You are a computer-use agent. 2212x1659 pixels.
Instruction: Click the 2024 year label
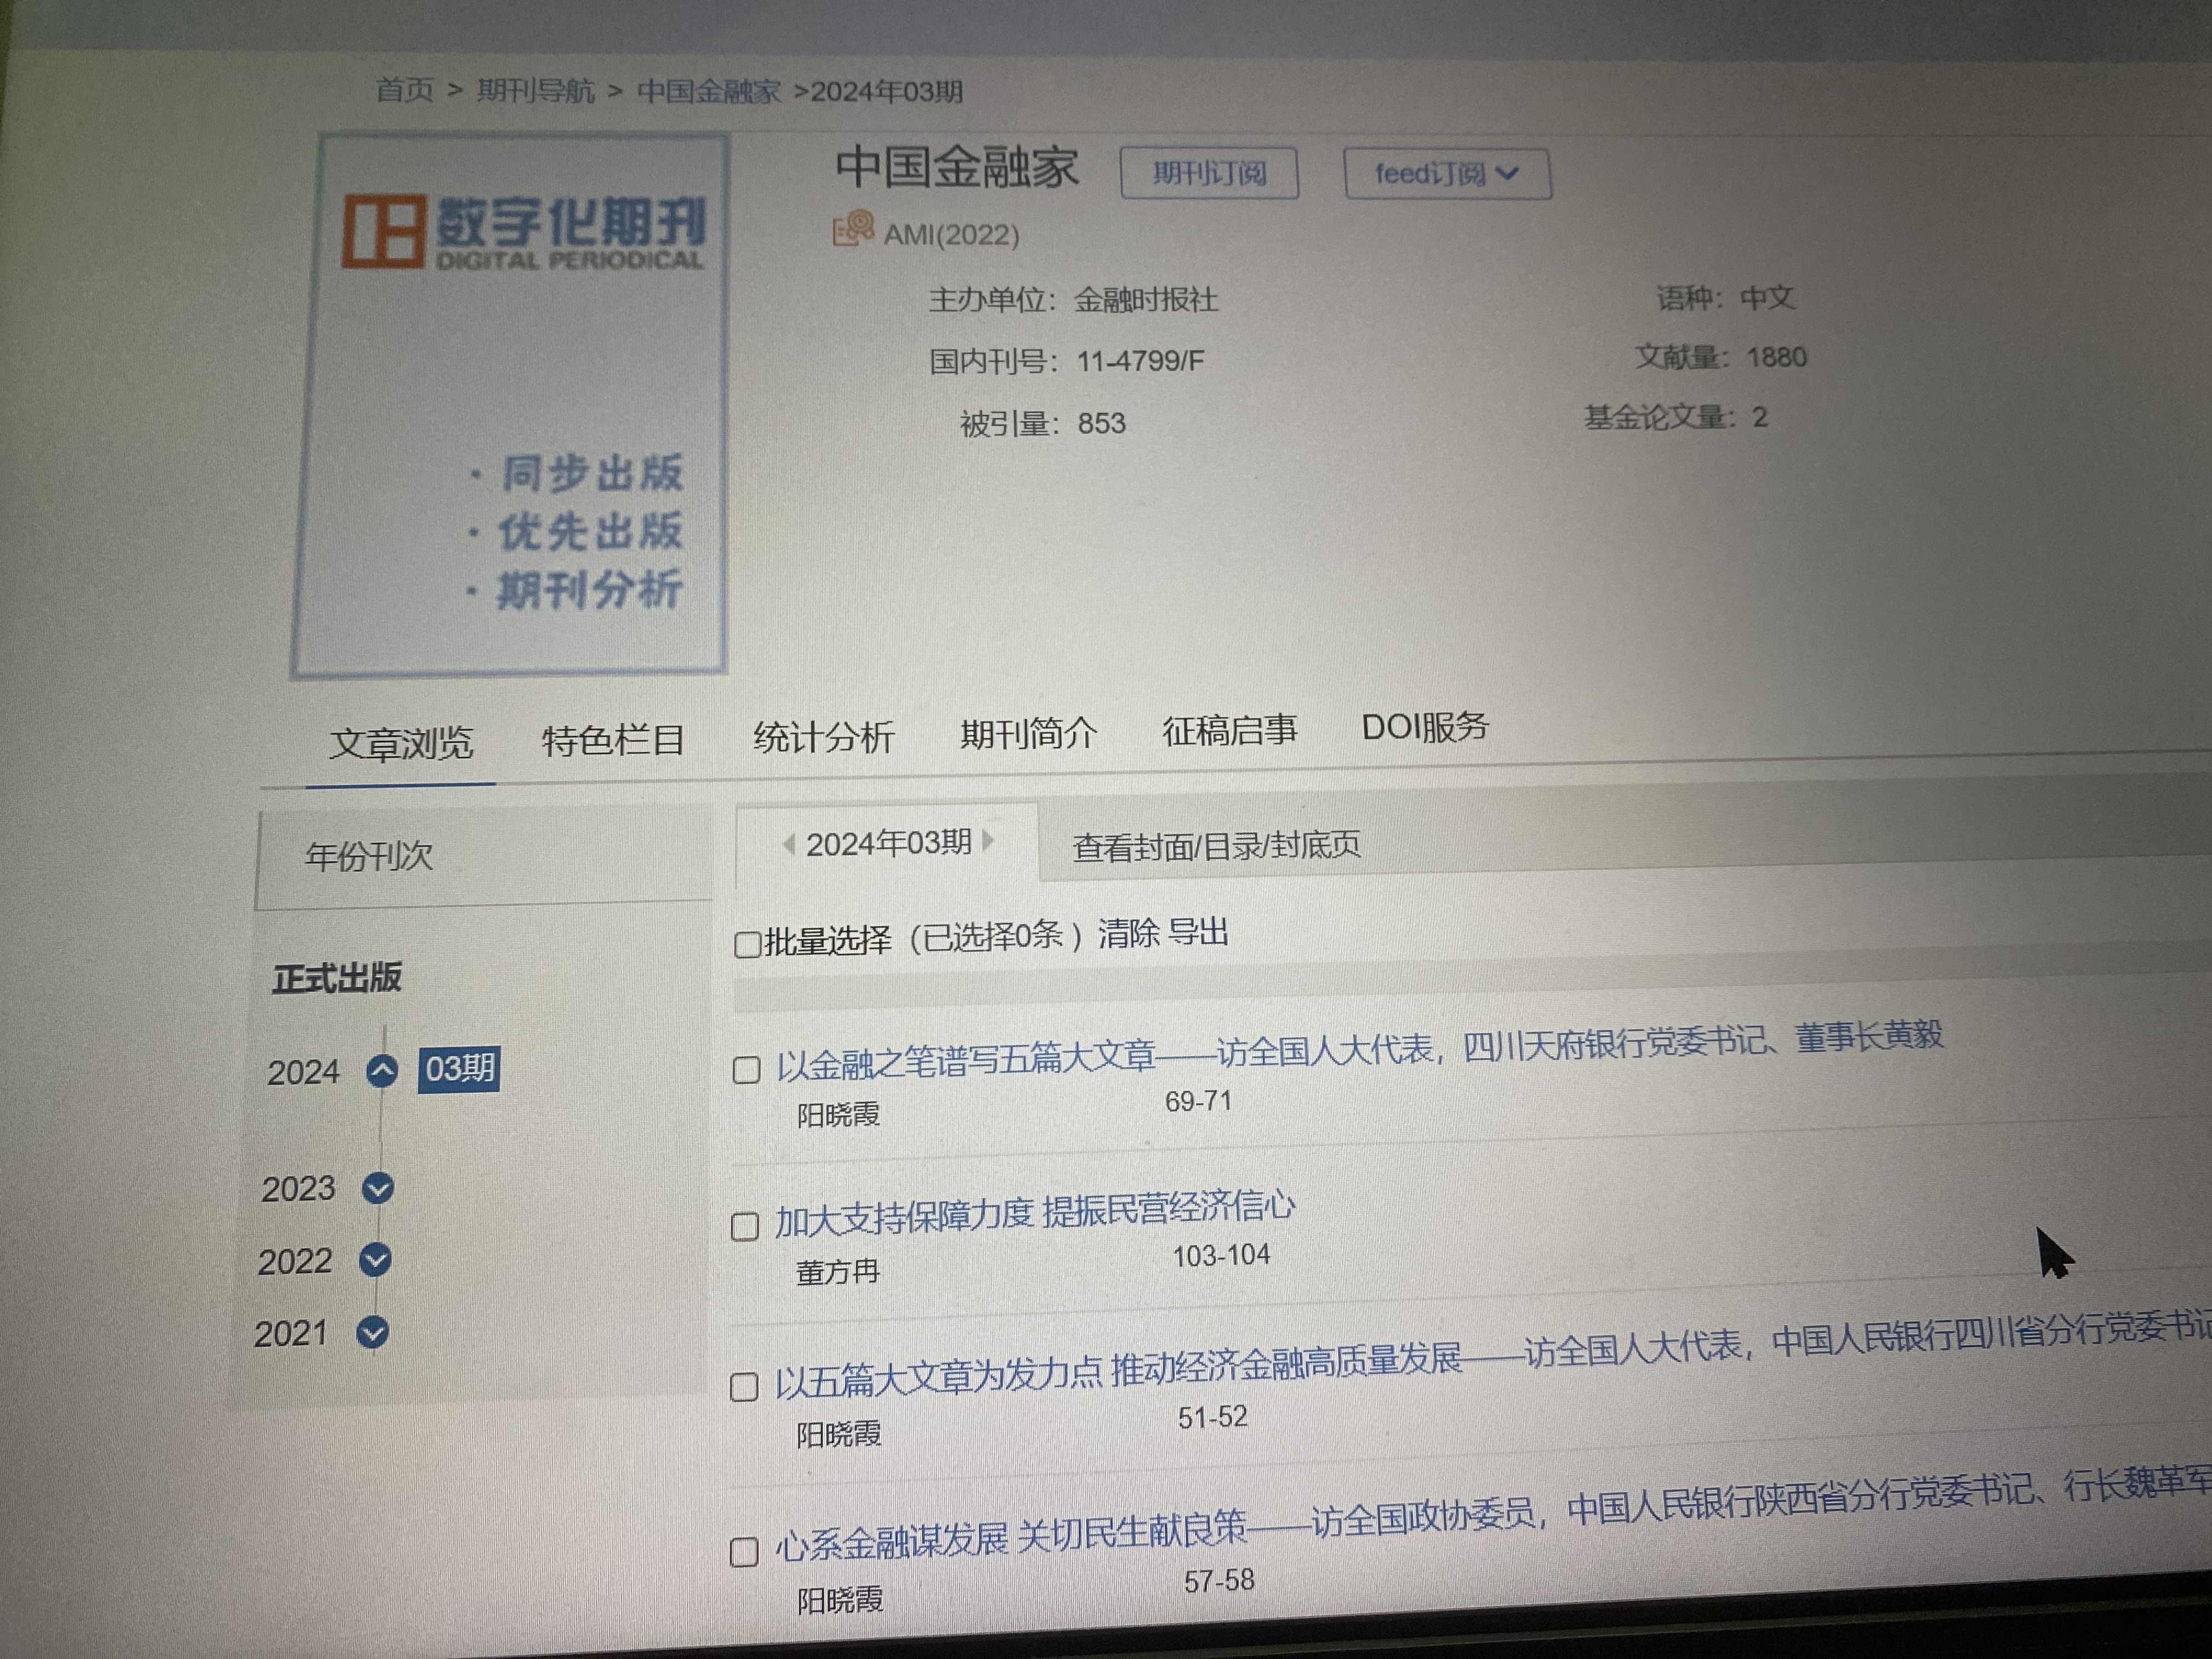(303, 1073)
